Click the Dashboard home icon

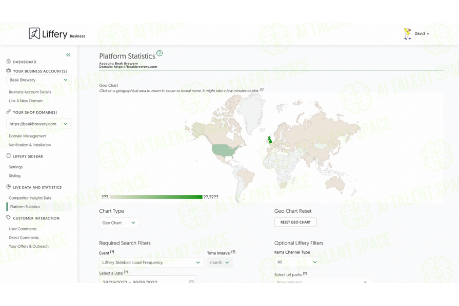[9, 61]
